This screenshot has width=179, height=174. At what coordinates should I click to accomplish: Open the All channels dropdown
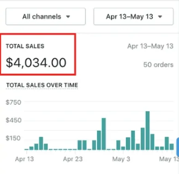click(x=46, y=17)
